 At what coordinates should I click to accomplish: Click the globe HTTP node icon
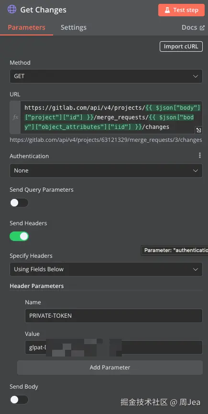click(x=12, y=10)
